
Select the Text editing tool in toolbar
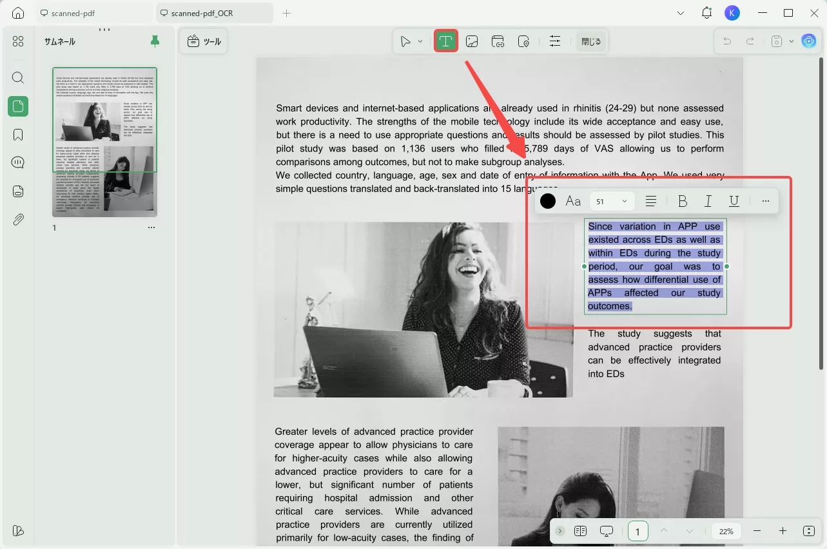pos(445,41)
